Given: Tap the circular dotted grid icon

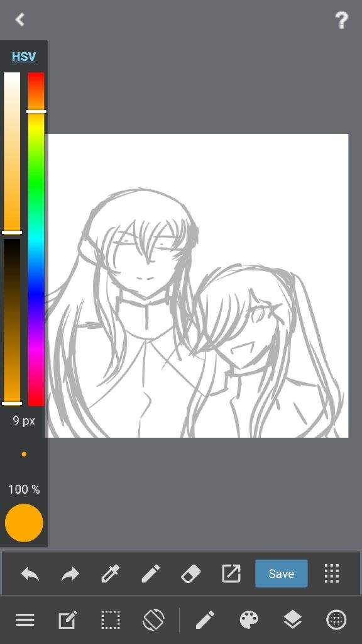Looking at the screenshot, I should point(336,619).
